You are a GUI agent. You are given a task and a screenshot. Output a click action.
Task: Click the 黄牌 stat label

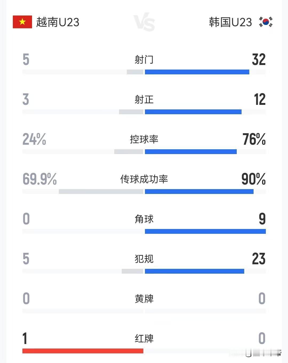click(x=144, y=299)
